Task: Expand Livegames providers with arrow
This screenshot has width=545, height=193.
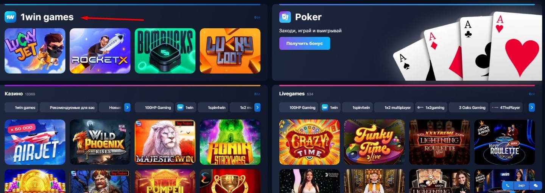Action: [532, 107]
